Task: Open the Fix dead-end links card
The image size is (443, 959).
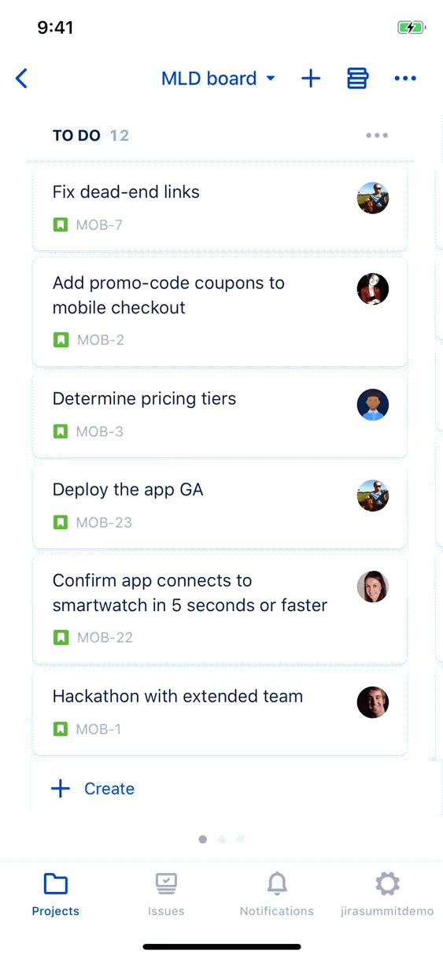Action: pos(220,208)
